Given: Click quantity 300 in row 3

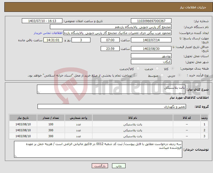Looking at the screenshot, I should (51, 136).
